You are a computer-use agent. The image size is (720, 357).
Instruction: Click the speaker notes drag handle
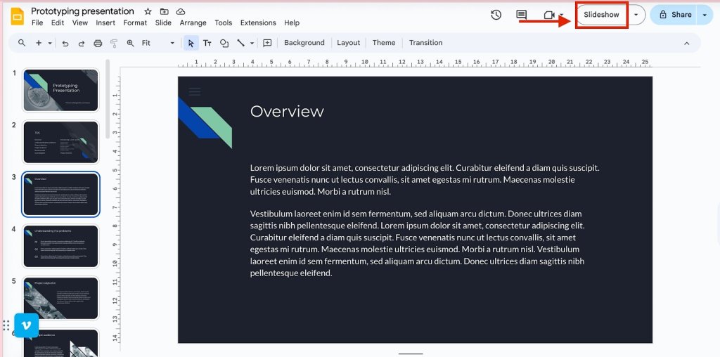pyautogui.click(x=411, y=353)
